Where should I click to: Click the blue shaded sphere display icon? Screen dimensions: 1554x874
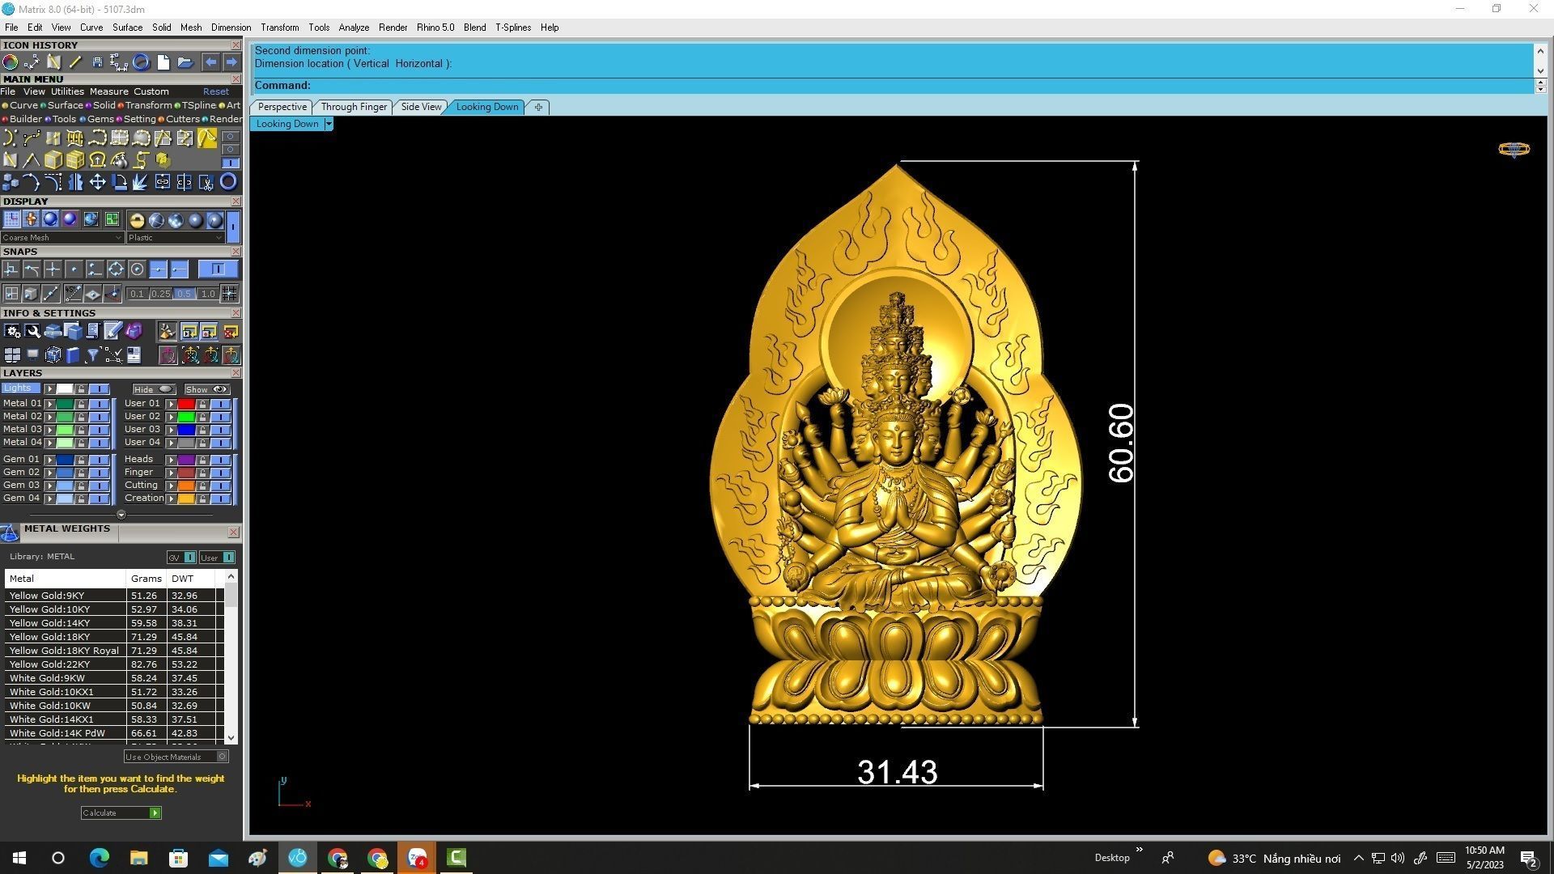pyautogui.click(x=50, y=219)
